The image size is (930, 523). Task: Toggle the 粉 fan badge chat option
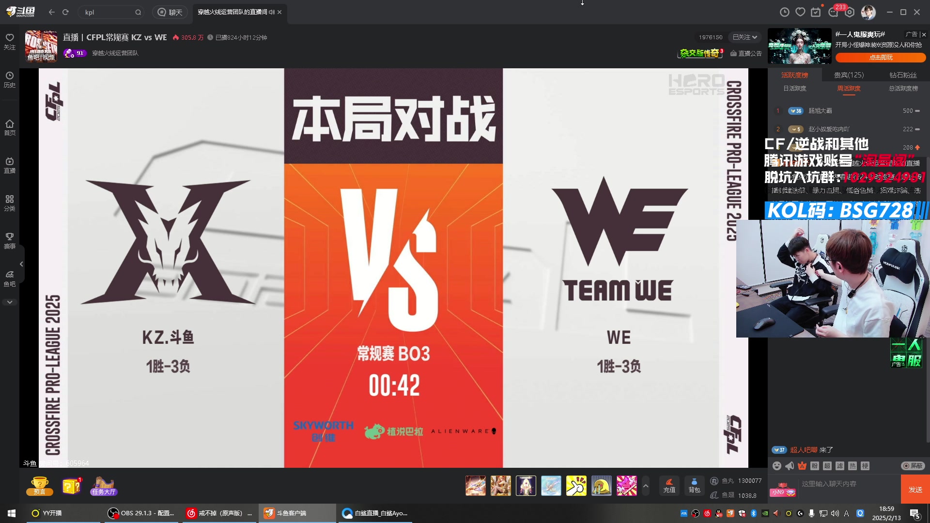click(815, 466)
